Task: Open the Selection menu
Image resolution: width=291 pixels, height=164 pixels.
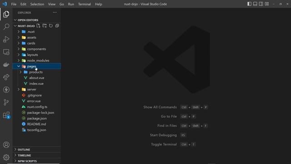Action: (37, 4)
